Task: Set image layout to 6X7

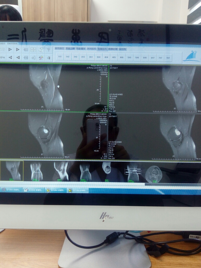Action: click(153, 58)
